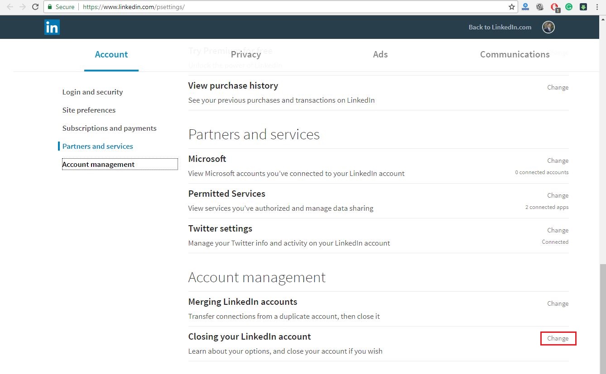Click the View purchase history heading

coord(233,86)
